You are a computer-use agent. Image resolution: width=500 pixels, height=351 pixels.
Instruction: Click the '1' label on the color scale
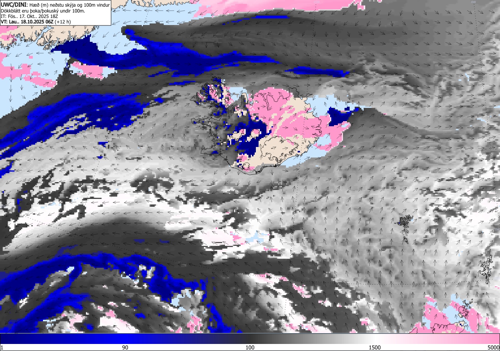click(x=2, y=347)
